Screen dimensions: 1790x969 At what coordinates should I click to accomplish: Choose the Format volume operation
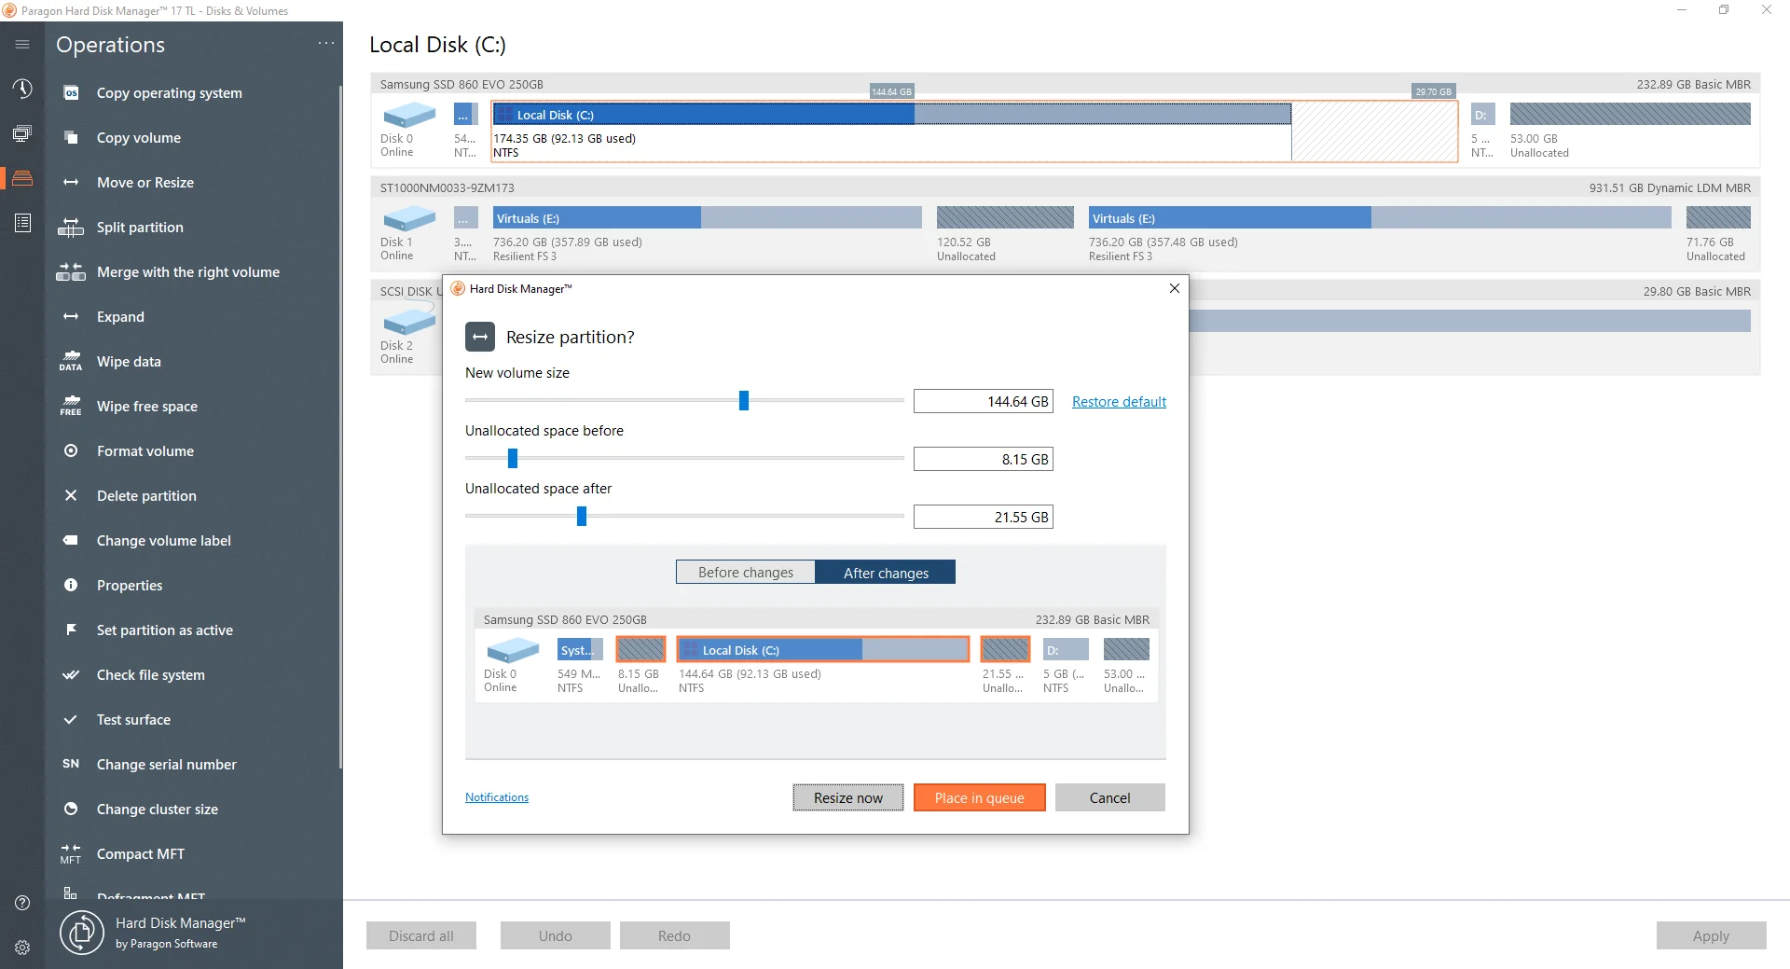(x=141, y=450)
